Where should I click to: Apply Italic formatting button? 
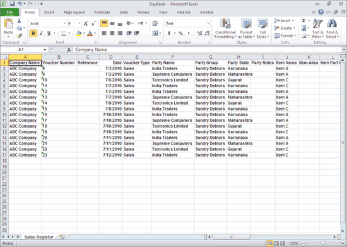(41, 33)
